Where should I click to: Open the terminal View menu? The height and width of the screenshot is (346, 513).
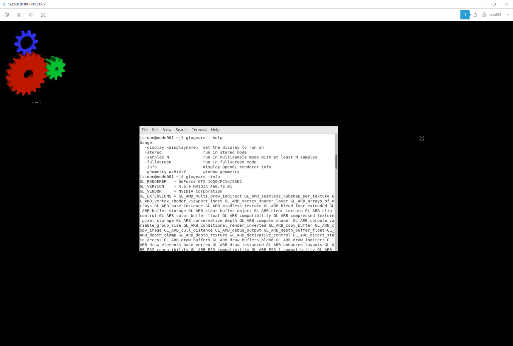tap(167, 130)
